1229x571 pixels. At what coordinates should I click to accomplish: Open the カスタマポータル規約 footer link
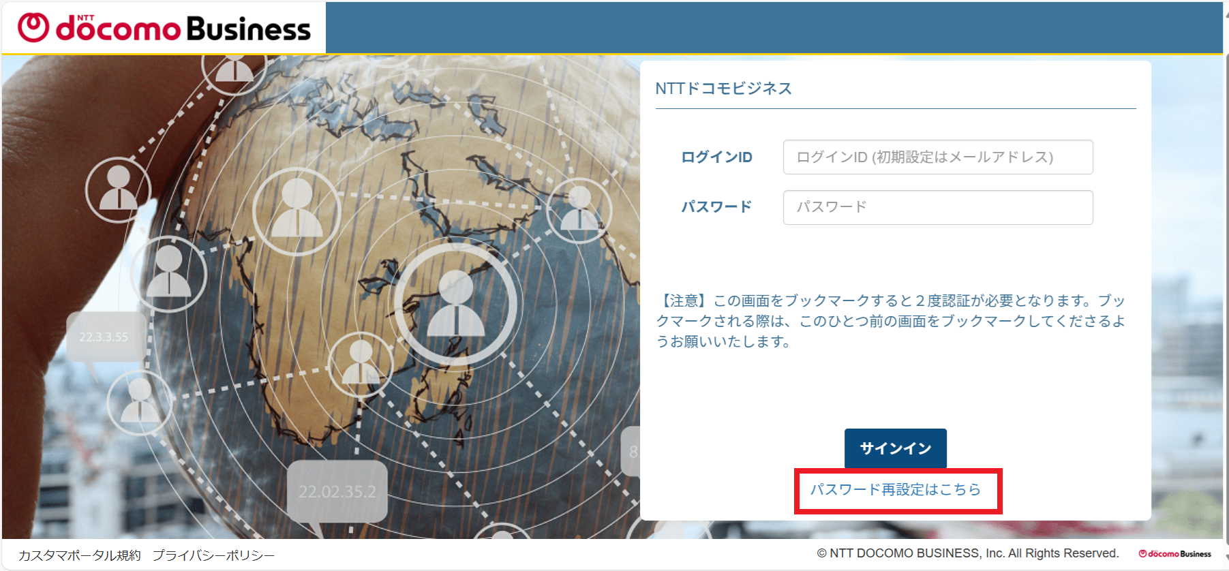[x=80, y=555]
